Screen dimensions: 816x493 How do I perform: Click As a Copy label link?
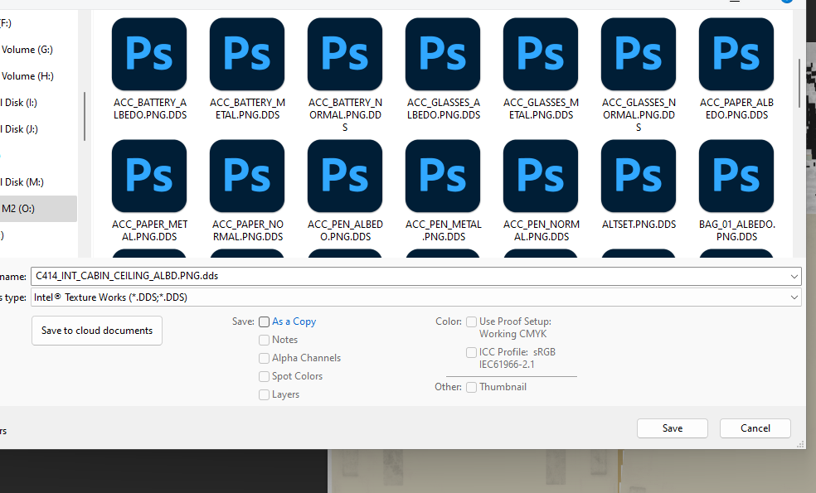[x=294, y=322]
